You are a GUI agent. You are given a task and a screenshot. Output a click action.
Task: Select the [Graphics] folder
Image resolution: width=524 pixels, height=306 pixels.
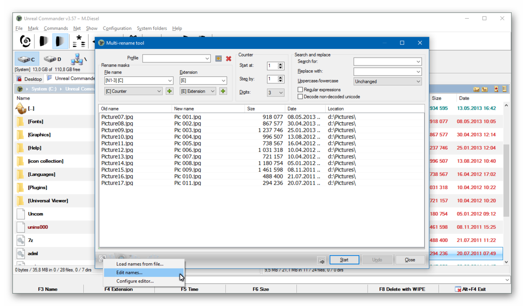(x=39, y=135)
